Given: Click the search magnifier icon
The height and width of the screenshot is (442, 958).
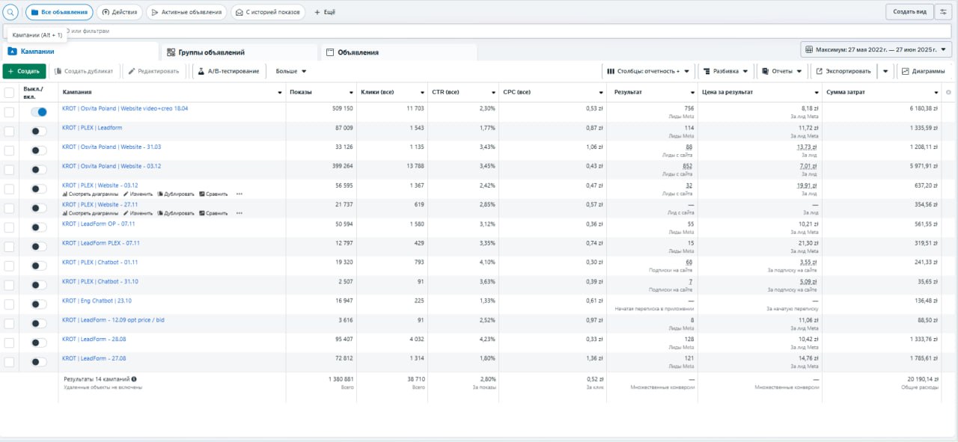Looking at the screenshot, I should (x=11, y=12).
